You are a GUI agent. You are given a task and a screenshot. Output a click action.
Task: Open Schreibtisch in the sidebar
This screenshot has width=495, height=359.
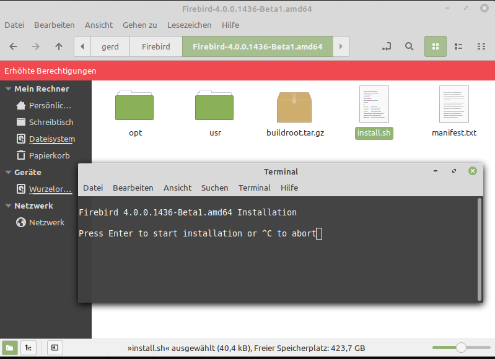point(45,122)
